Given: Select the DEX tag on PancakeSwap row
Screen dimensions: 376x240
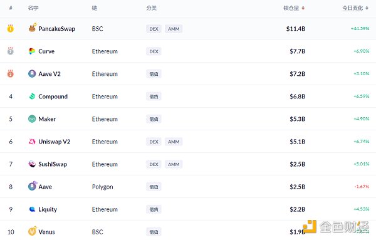Looking at the screenshot, I should [154, 29].
